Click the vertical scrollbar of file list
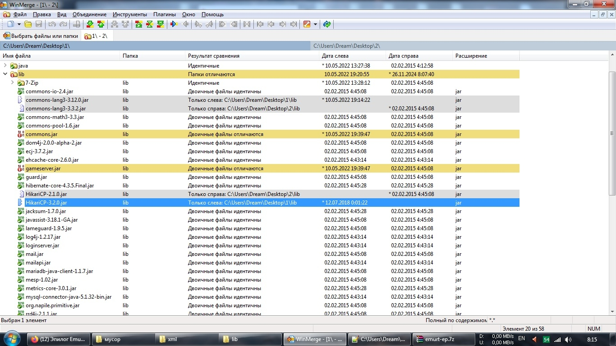 click(x=612, y=133)
